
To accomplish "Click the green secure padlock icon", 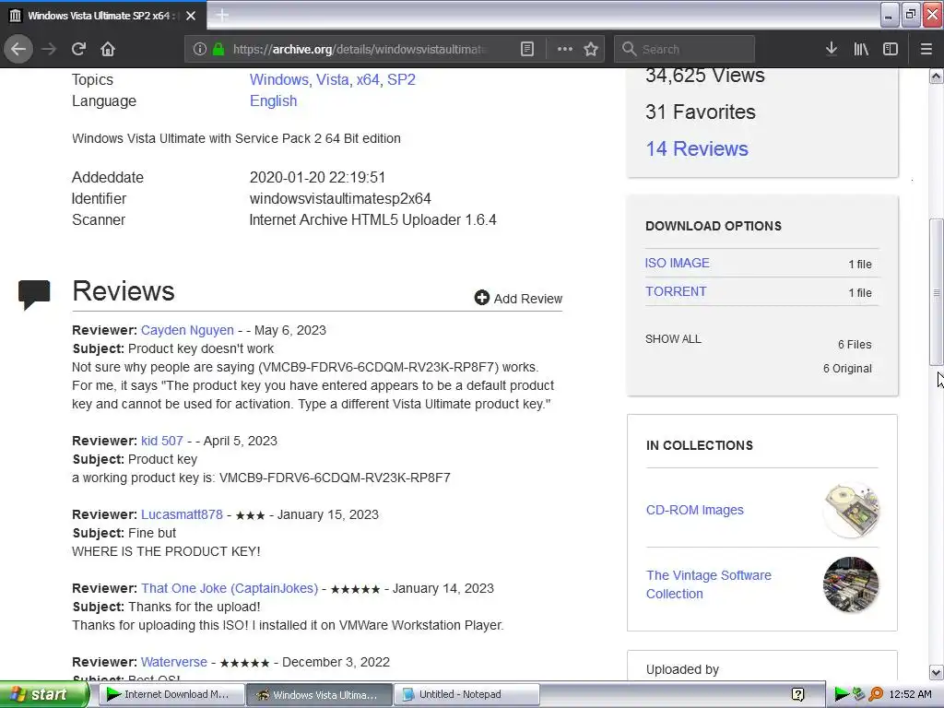I will coord(218,49).
